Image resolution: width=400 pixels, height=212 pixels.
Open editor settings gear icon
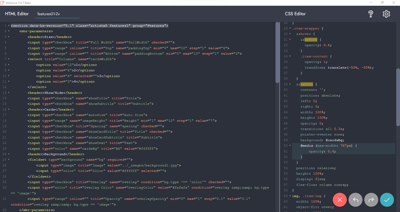click(386, 14)
